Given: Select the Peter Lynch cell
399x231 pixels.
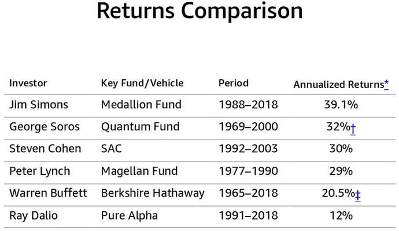Looking at the screenshot, I should (x=40, y=171).
